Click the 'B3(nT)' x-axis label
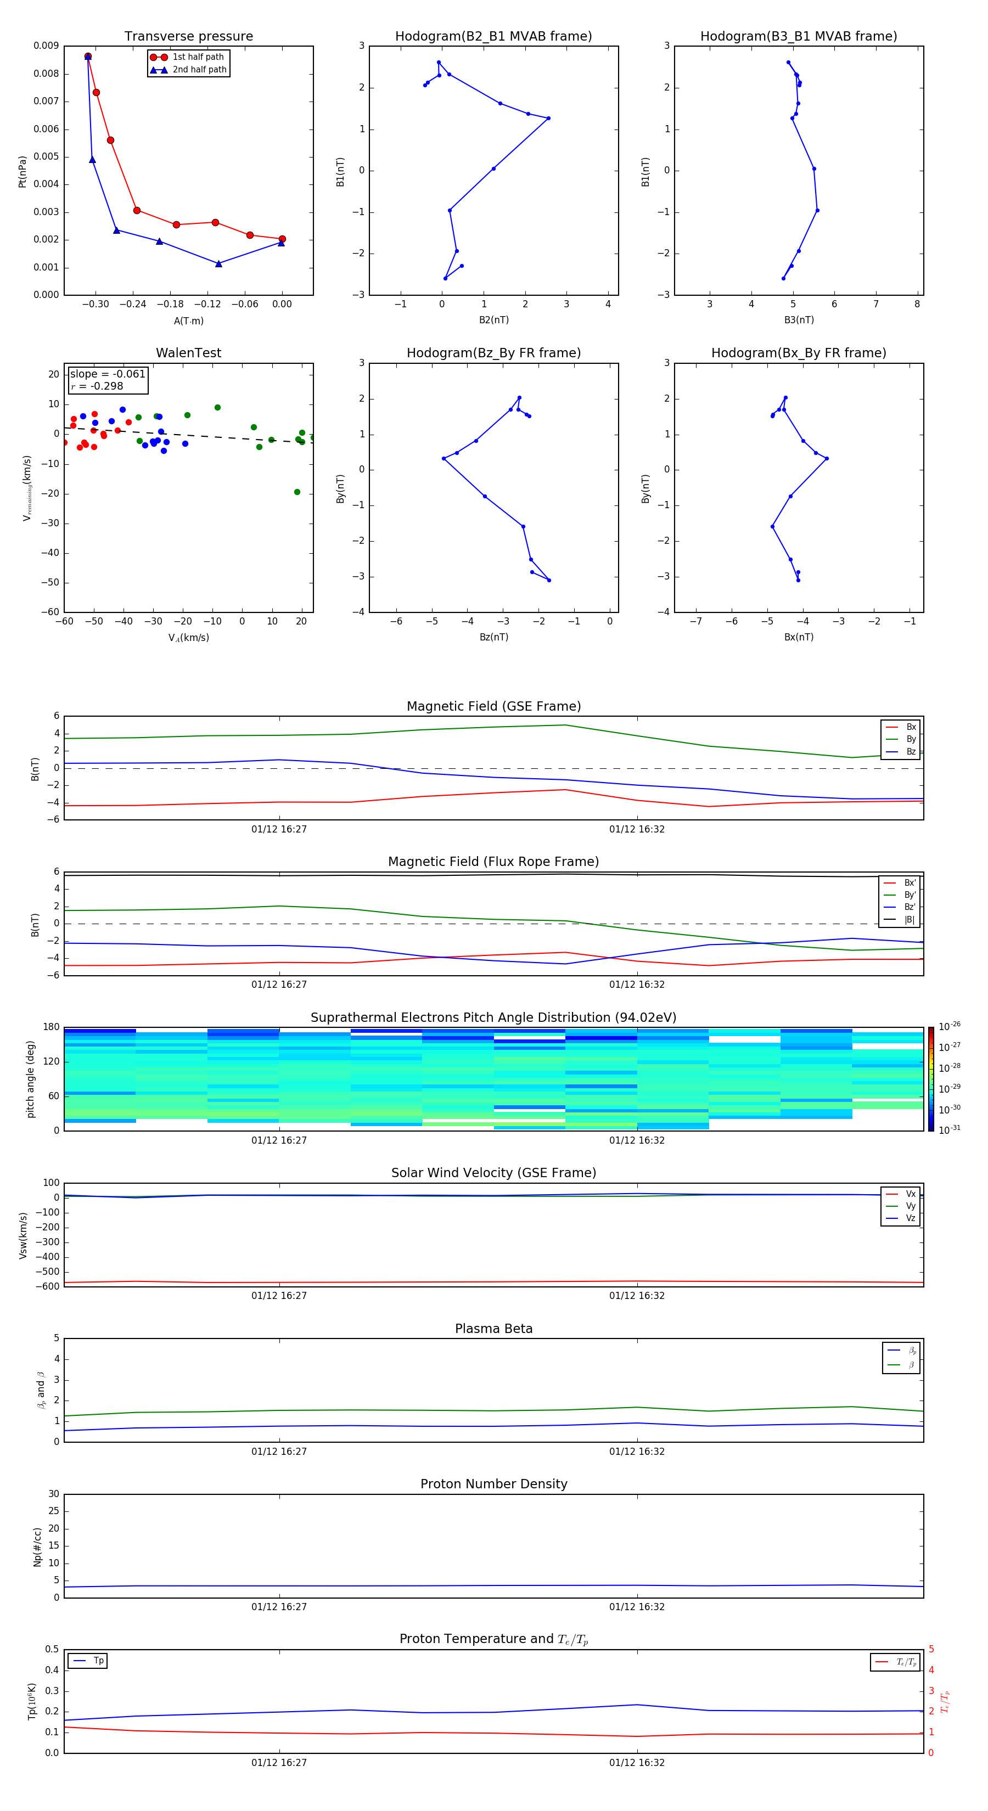 [x=799, y=320]
